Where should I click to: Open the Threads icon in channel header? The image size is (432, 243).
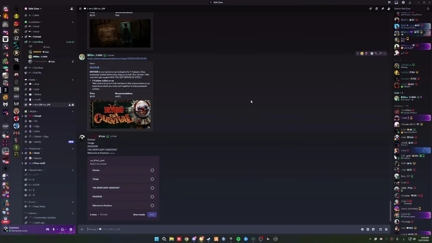(370, 8)
